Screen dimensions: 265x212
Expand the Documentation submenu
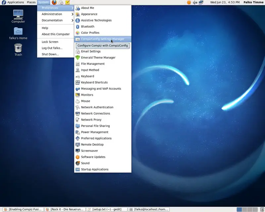(56, 20)
